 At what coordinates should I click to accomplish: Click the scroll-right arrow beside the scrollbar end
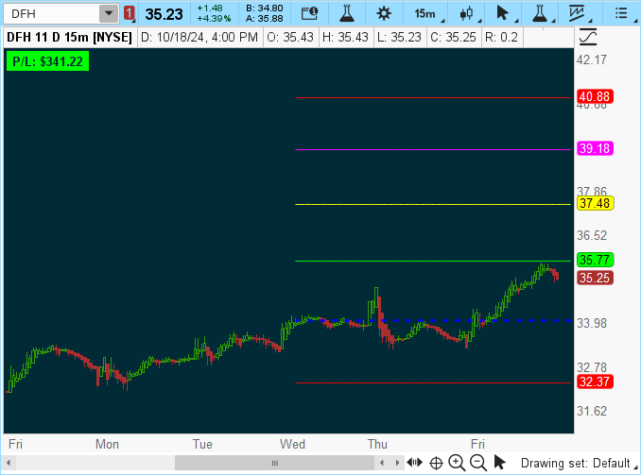click(397, 463)
